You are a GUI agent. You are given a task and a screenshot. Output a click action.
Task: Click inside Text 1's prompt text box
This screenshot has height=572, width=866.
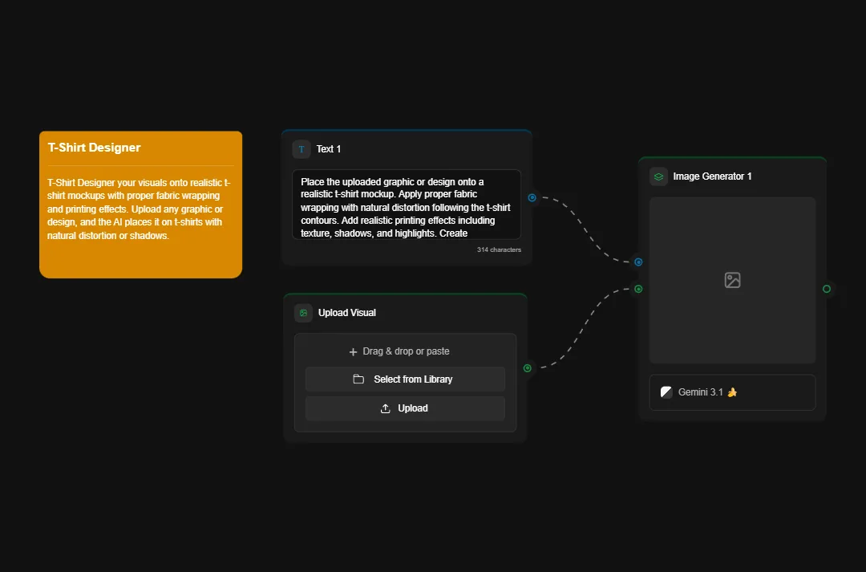[406, 205]
